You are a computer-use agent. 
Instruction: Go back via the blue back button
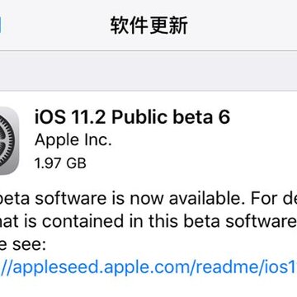coord(1,26)
